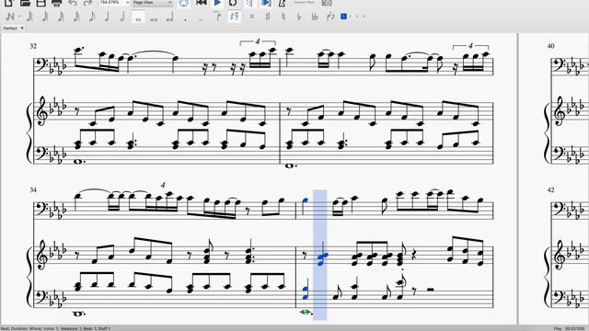Undo the last action

[x=73, y=3]
